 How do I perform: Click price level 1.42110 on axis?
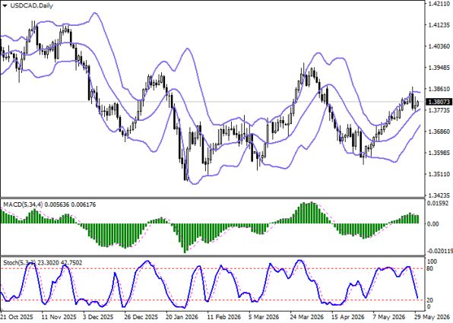(439, 4)
